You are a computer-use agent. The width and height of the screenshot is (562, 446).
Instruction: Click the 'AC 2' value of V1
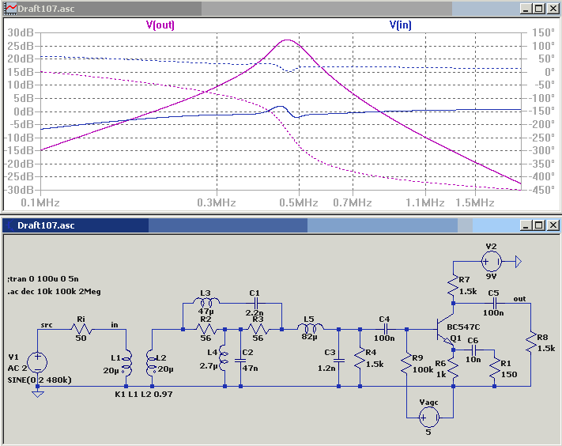coord(17,369)
